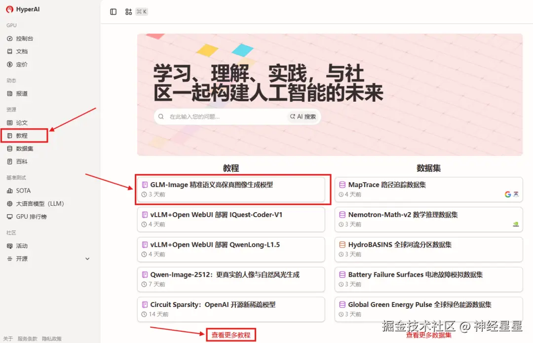Click the ⌘K shortcut badge
The height and width of the screenshot is (343, 533).
[142, 11]
